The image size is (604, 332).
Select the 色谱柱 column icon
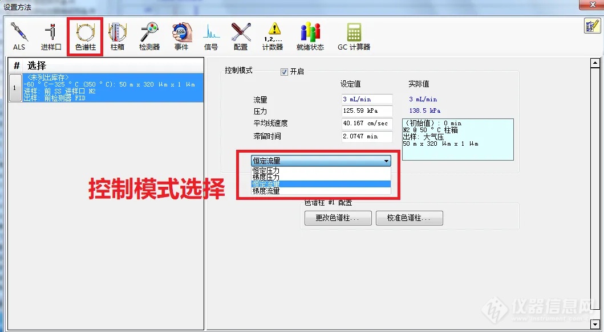(x=85, y=36)
